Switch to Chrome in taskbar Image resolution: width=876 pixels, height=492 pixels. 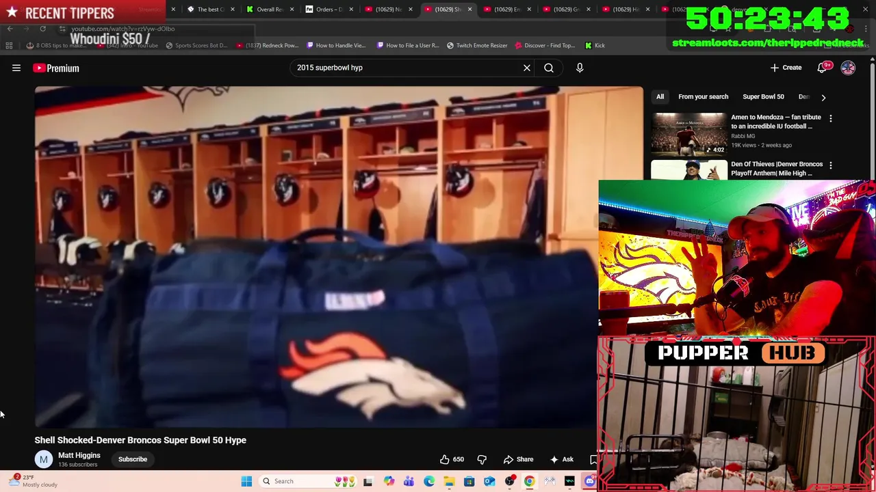coord(529,481)
